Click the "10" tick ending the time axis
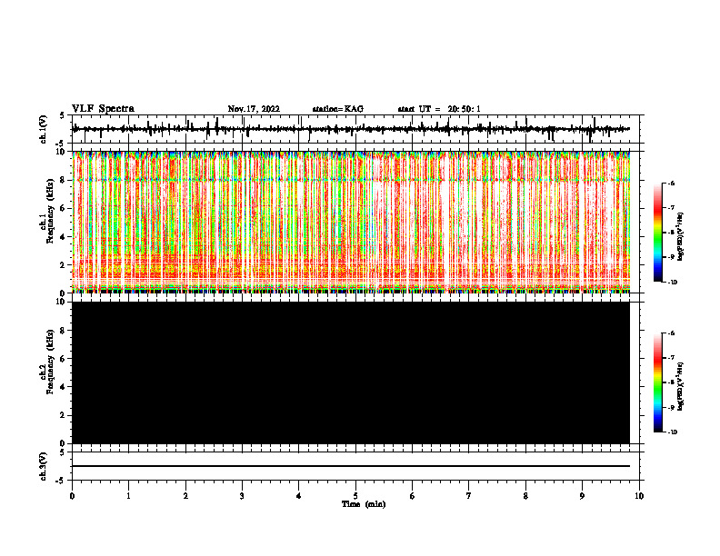Image resolution: width=720 pixels, height=556 pixels. pyautogui.click(x=639, y=496)
